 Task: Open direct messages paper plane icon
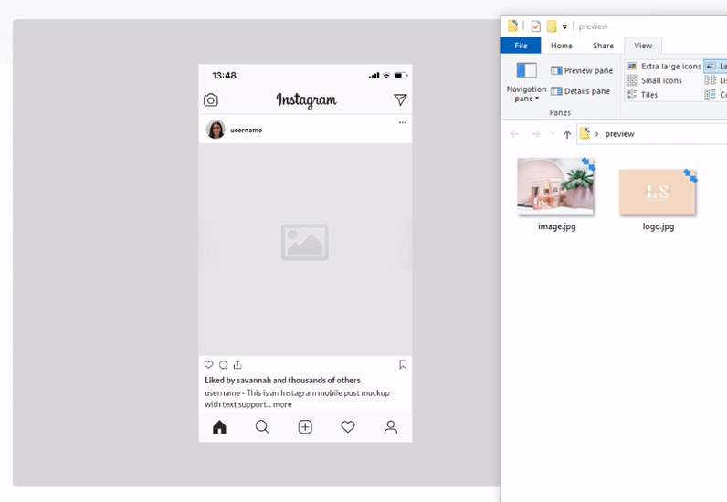click(x=400, y=99)
